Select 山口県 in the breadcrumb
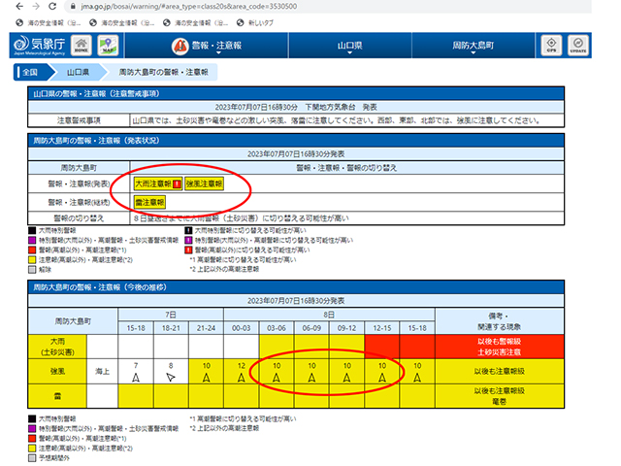The width and height of the screenshot is (621, 466). [77, 73]
